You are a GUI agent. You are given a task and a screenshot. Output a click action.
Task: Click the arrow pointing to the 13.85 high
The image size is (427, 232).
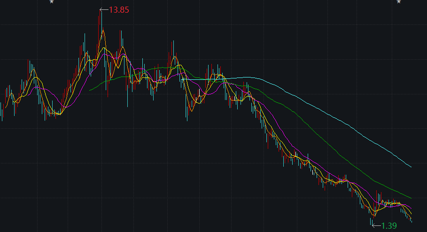104,9
